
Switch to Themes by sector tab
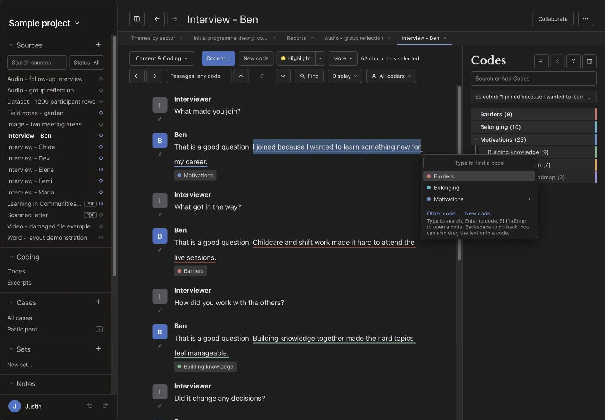coord(153,38)
